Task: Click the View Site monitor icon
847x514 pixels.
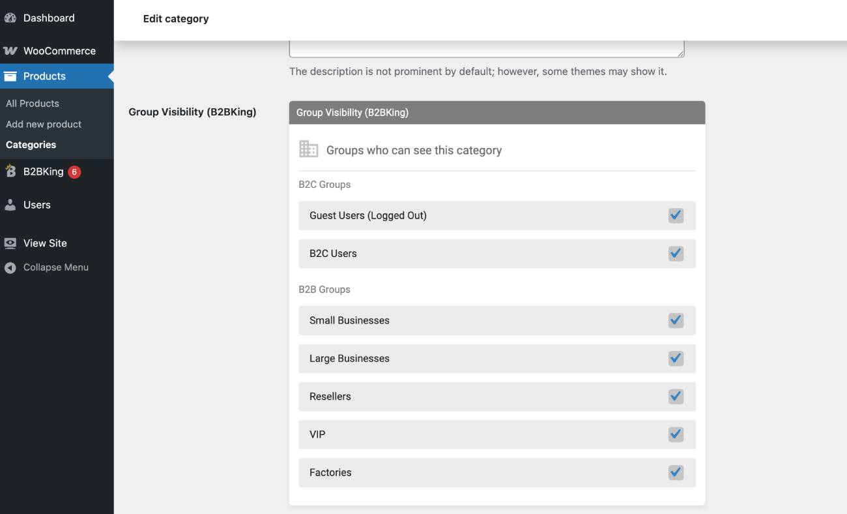Action: click(10, 243)
